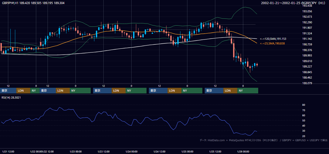
Task: Click the 1/23 12:00 date label
Action: coord(104,152)
